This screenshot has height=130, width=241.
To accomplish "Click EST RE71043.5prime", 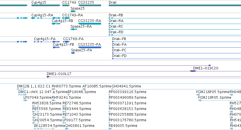I will (x=77, y=115).
